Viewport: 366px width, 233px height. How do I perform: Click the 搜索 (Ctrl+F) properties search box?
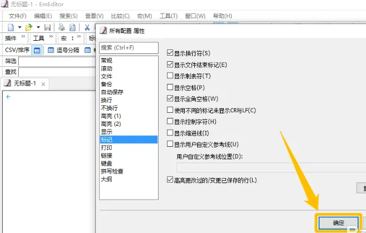pos(129,48)
